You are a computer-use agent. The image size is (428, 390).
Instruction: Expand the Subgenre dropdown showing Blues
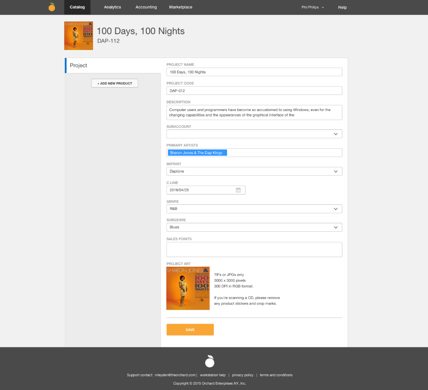tap(254, 227)
